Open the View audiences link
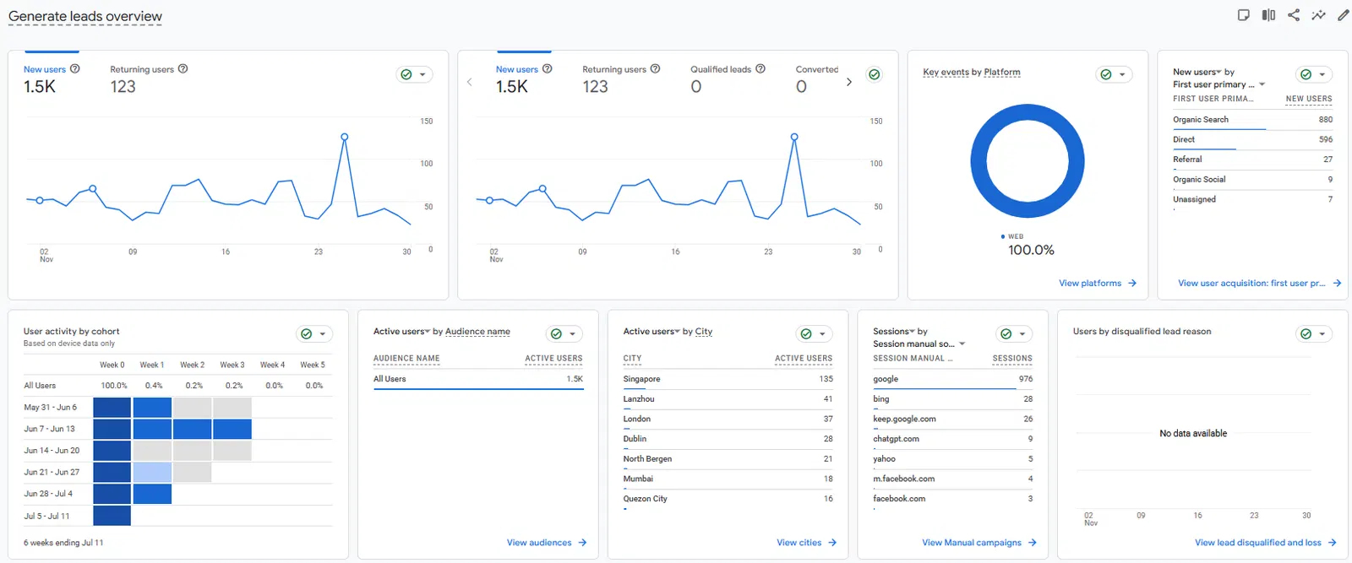Viewport: 1352px width, 563px height. tap(546, 543)
